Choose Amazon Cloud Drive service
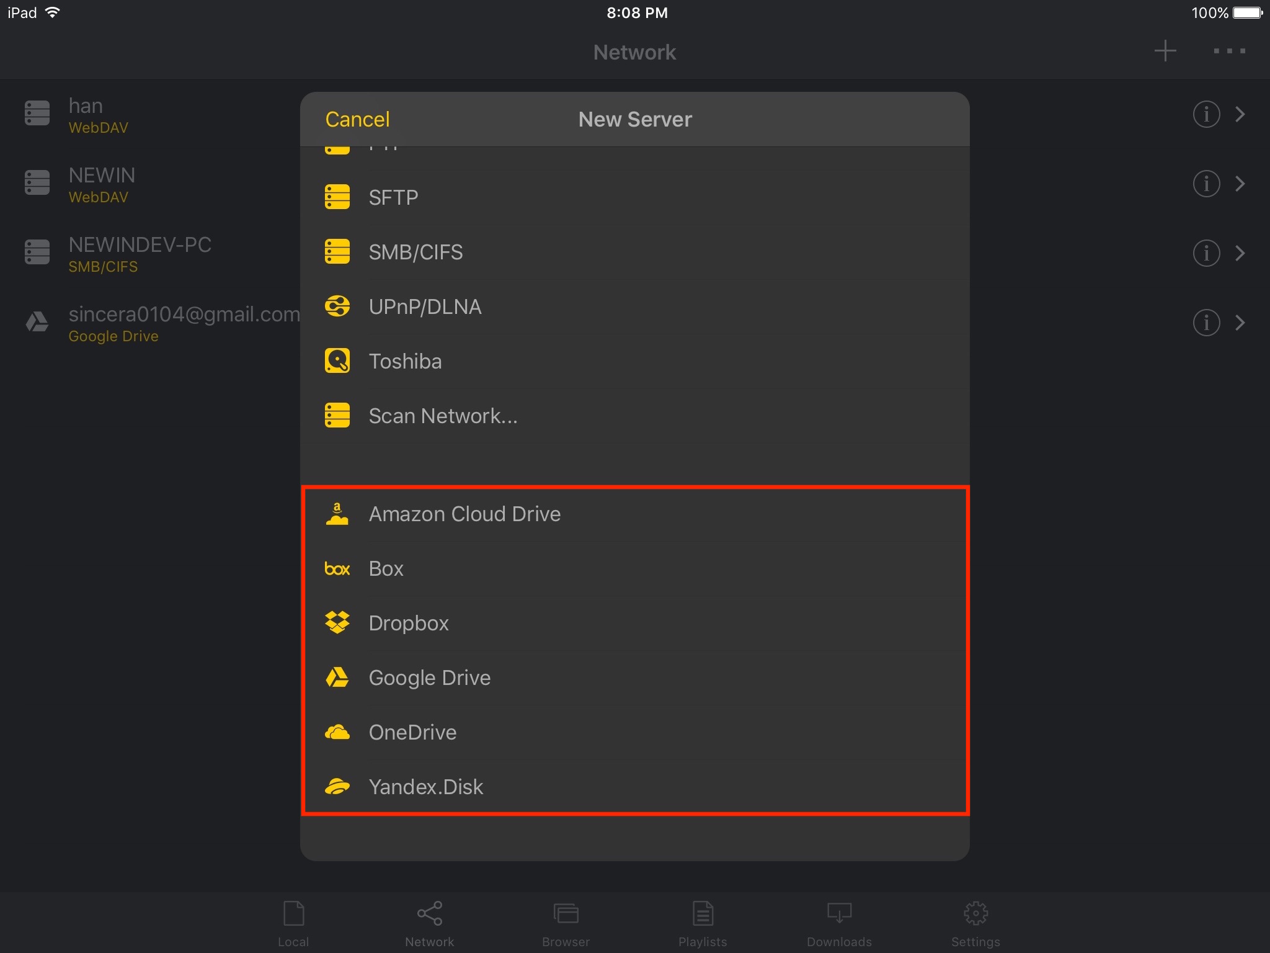This screenshot has height=953, width=1270. [x=635, y=514]
